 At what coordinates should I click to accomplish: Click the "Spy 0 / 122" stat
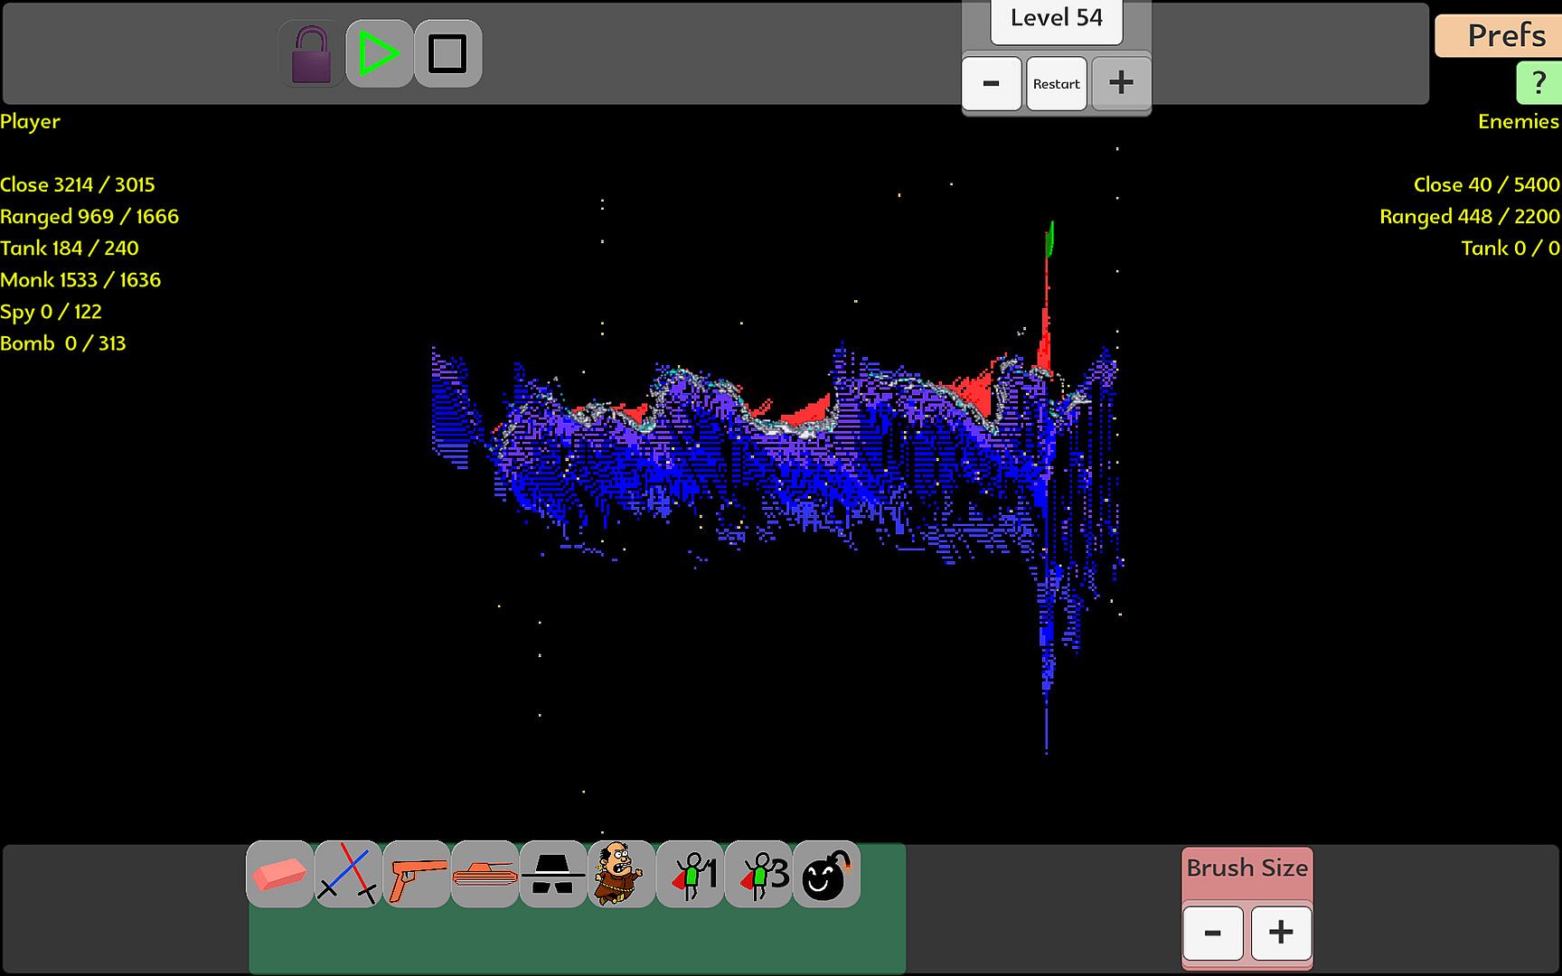(51, 312)
